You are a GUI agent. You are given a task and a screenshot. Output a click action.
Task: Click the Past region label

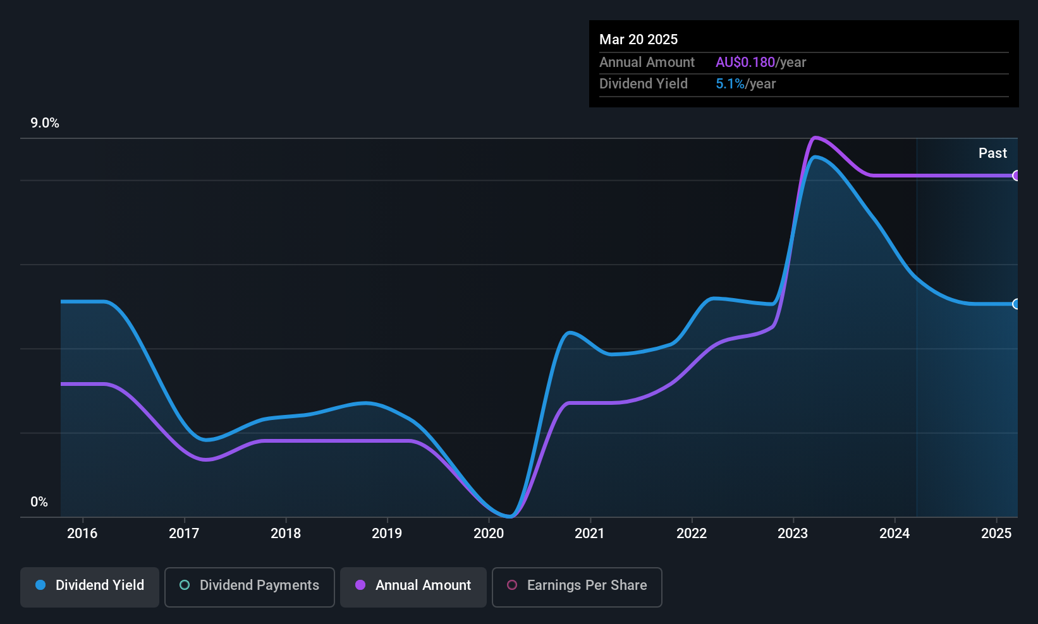pyautogui.click(x=992, y=153)
